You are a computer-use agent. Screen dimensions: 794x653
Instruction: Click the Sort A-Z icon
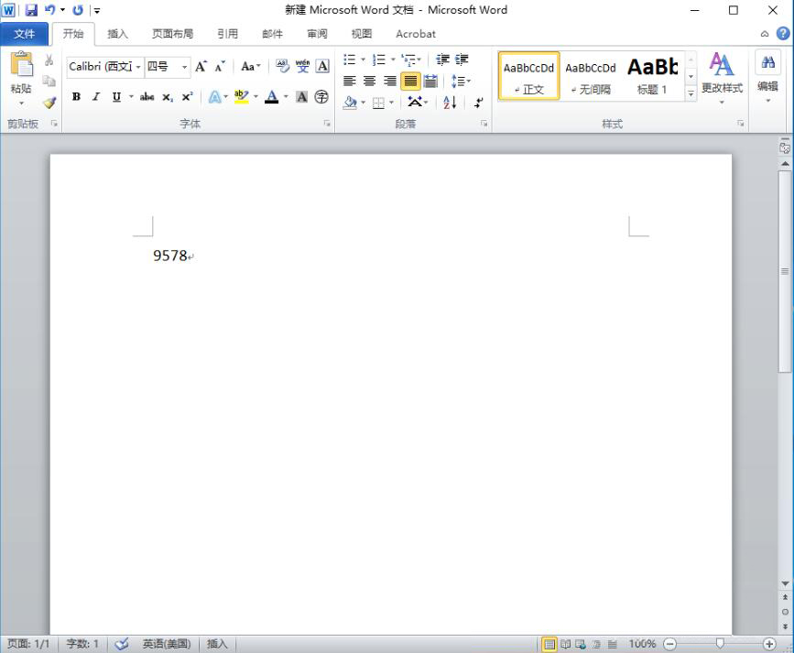450,103
